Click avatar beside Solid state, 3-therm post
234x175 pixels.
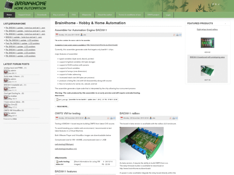pyautogui.click(x=6, y=80)
